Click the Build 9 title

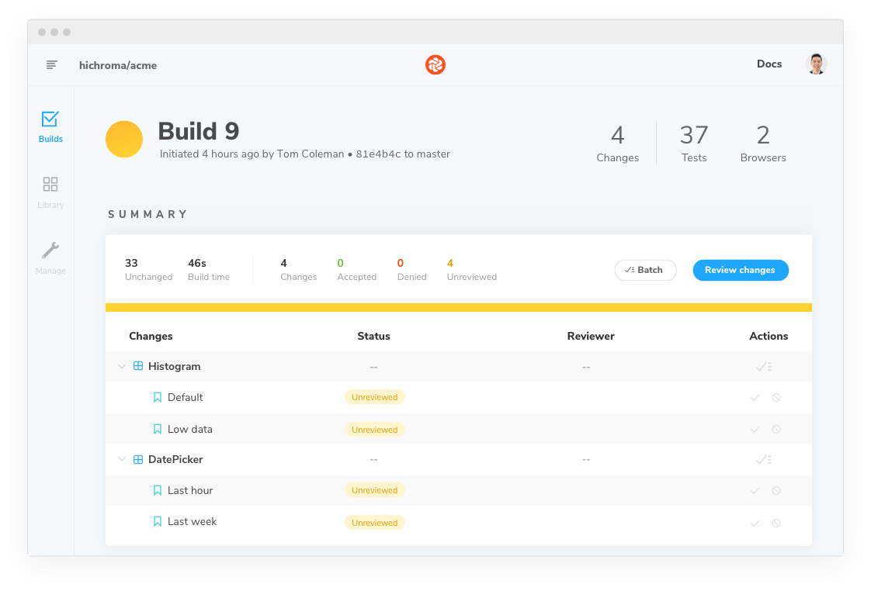198,132
